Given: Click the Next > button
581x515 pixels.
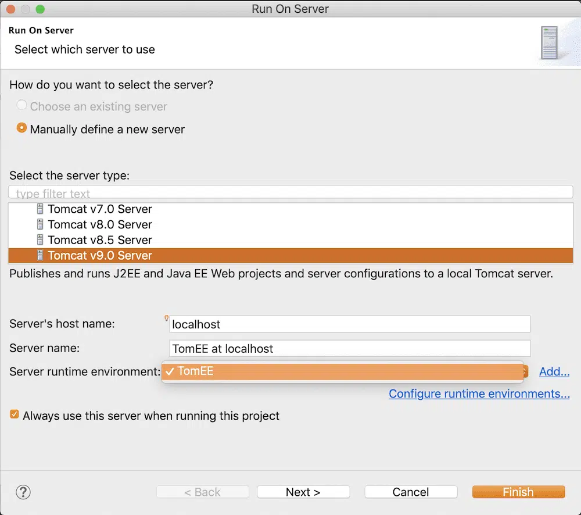Looking at the screenshot, I should [303, 492].
